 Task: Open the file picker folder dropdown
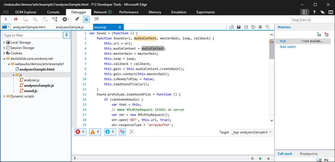coord(6,27)
